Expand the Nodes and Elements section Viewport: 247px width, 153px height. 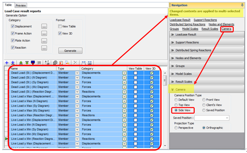pyautogui.click(x=207, y=58)
